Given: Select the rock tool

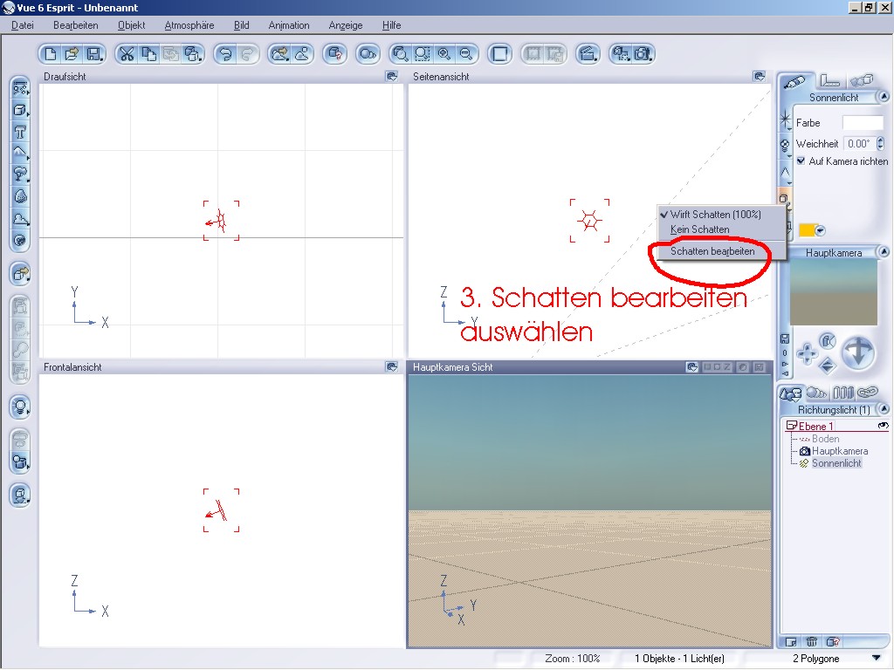Looking at the screenshot, I should click(20, 196).
